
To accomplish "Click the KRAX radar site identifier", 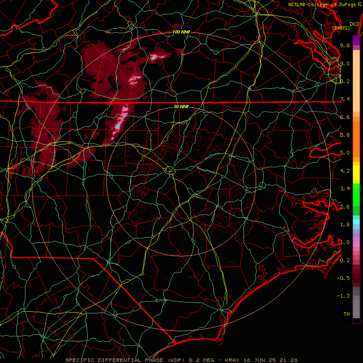I will click(x=233, y=360).
